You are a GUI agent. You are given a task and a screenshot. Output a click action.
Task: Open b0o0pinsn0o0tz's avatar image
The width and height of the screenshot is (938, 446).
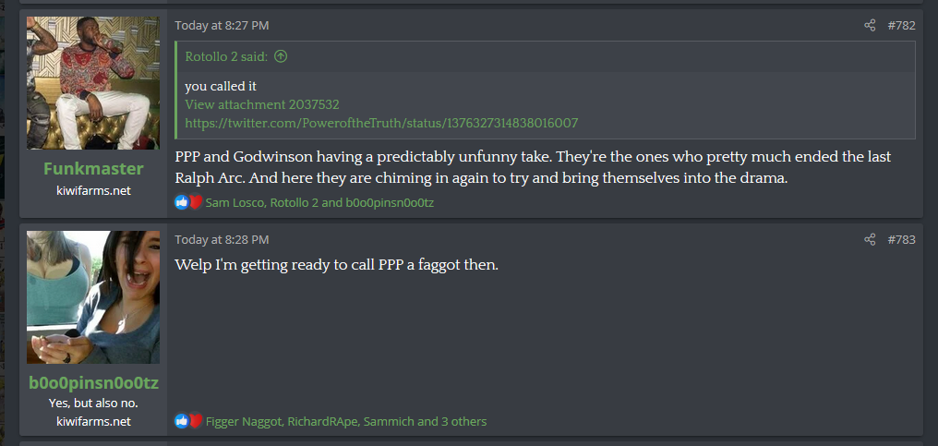[x=93, y=297]
